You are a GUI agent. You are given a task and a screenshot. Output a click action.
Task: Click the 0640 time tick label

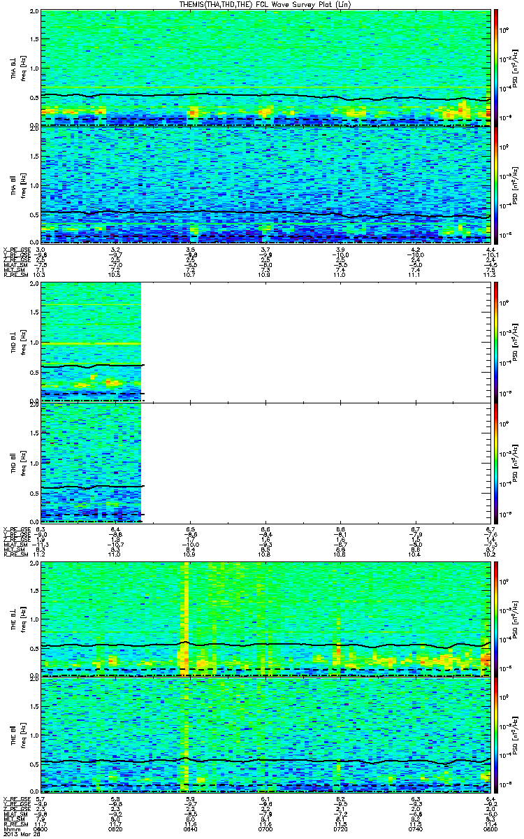(190, 829)
